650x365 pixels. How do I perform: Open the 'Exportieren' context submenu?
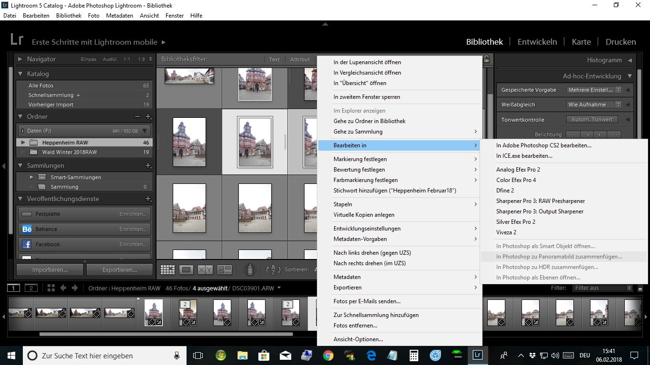[400, 288]
